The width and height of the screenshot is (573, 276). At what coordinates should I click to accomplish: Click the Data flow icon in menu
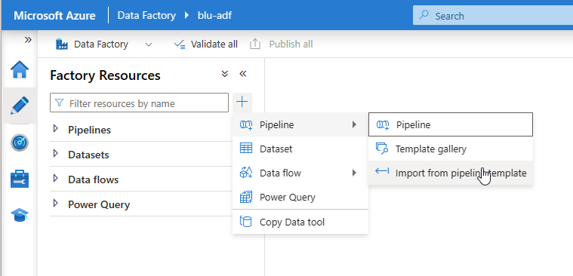click(x=246, y=173)
